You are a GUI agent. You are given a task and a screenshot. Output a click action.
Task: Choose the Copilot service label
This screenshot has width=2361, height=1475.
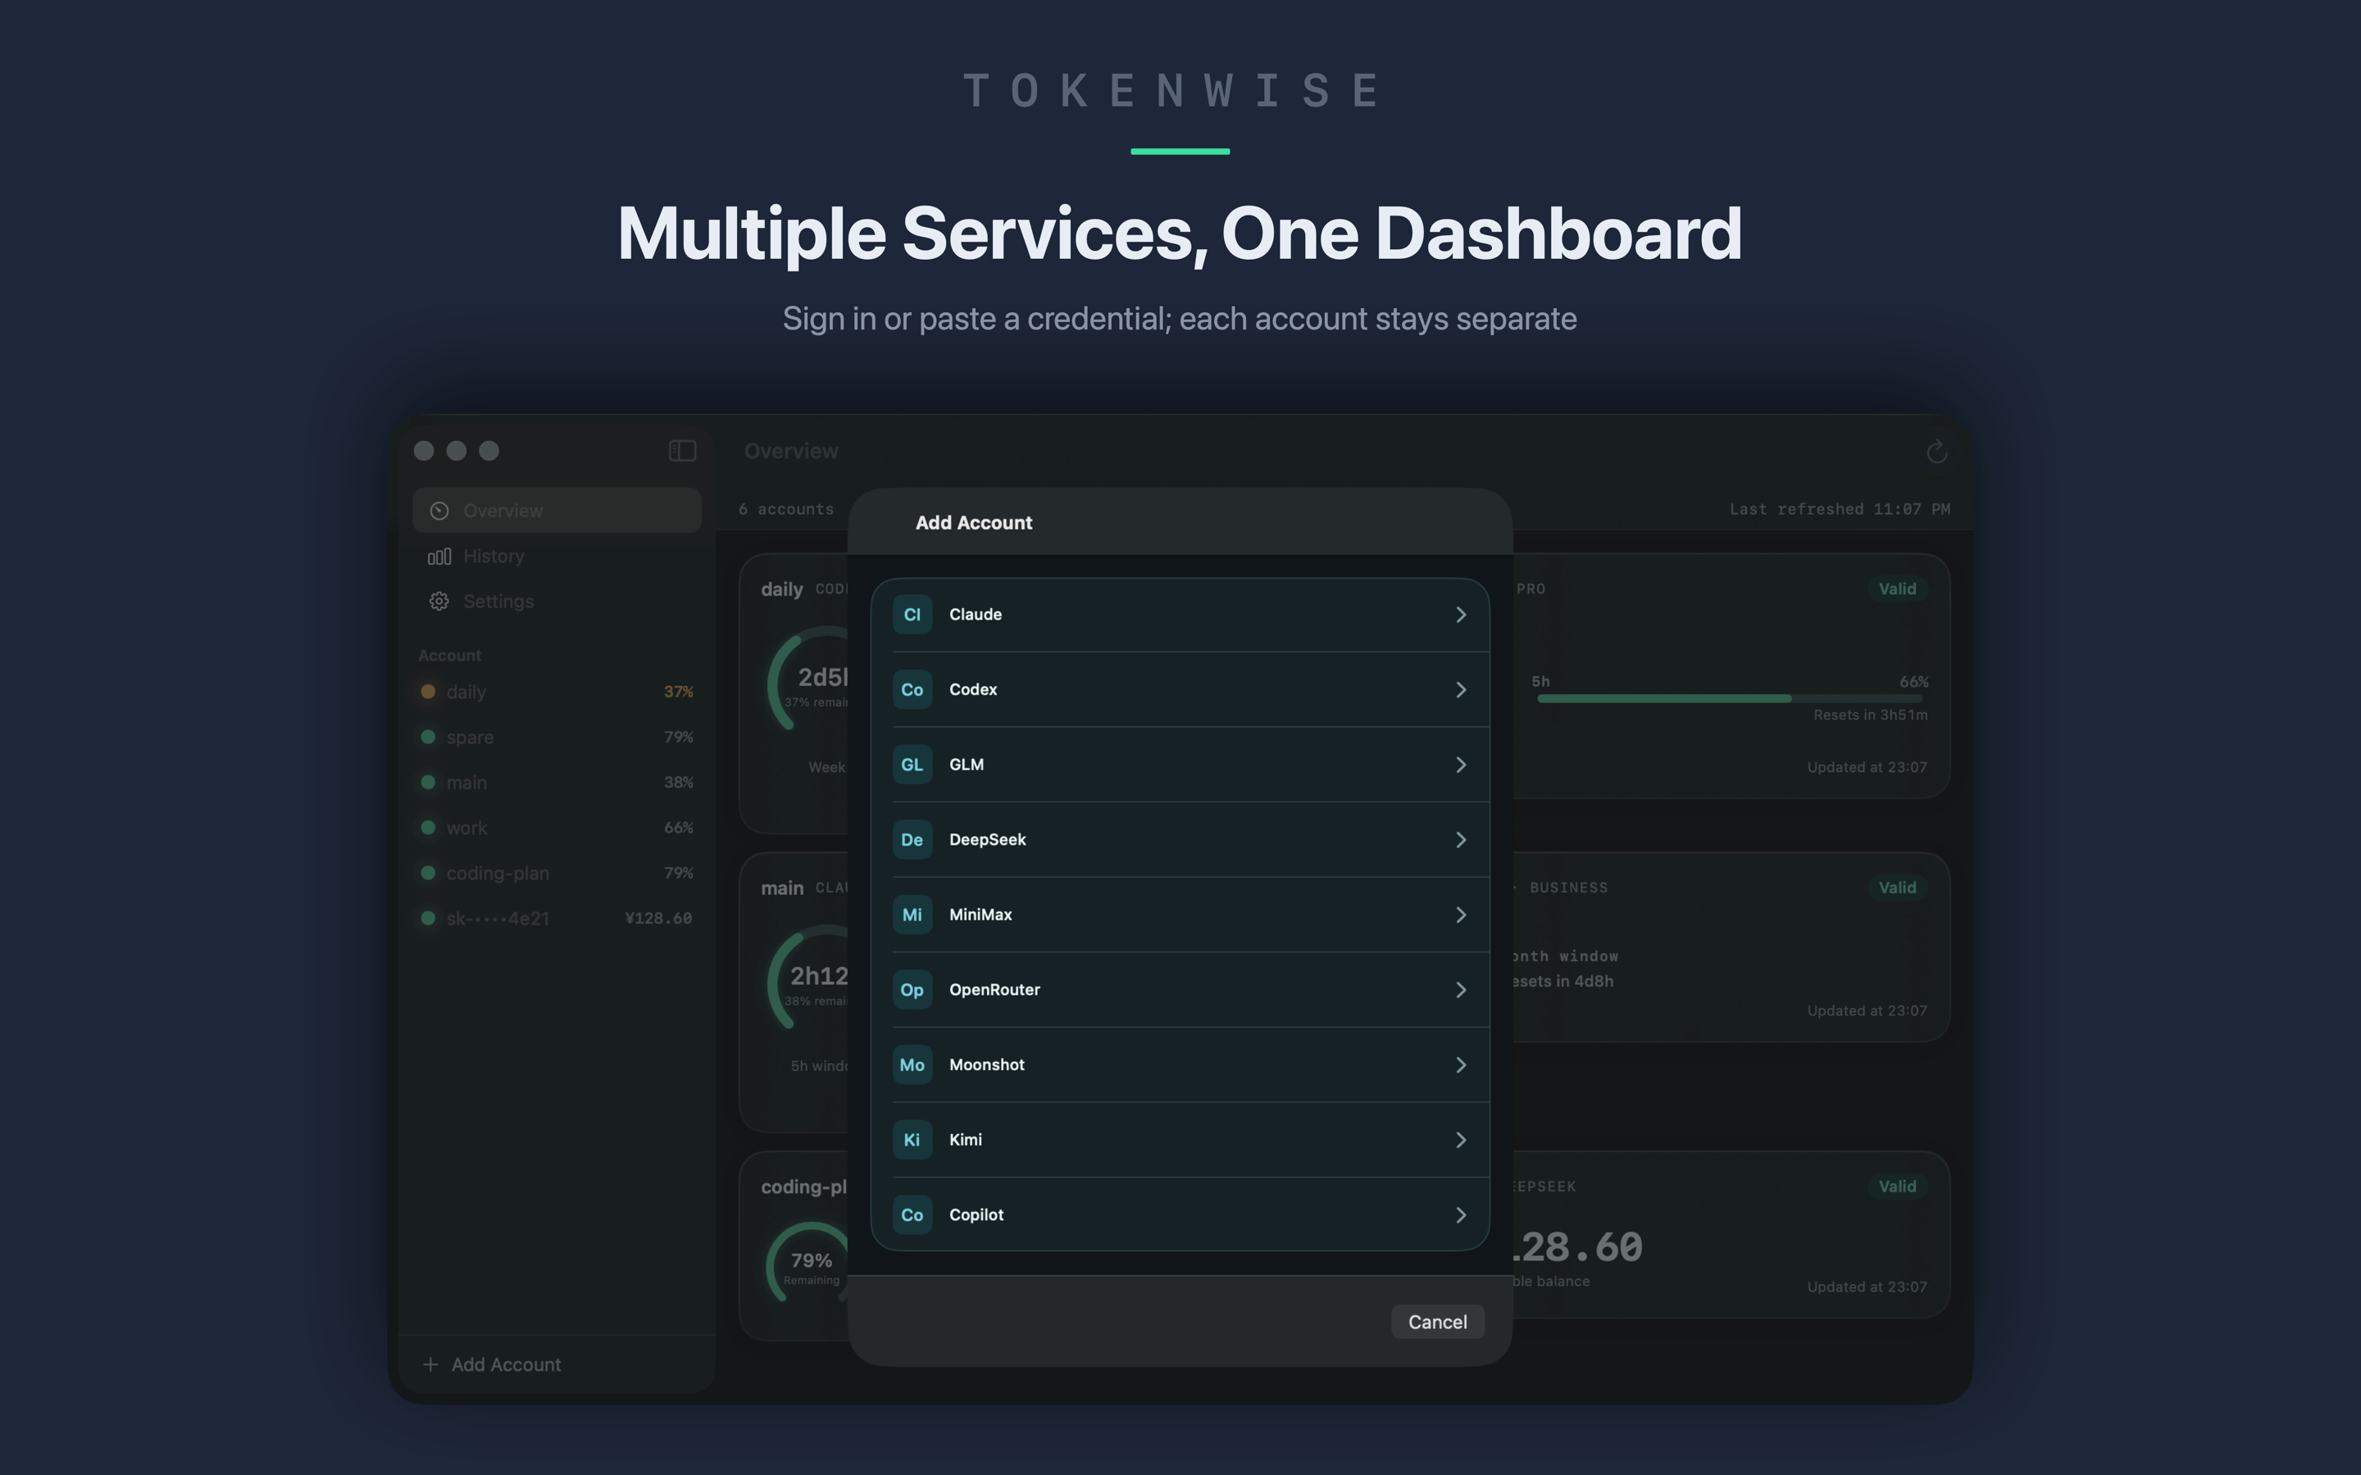click(976, 1215)
